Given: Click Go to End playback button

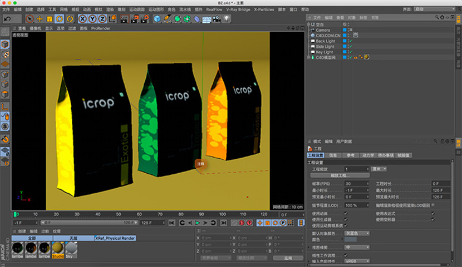Looking at the screenshot, I should (224, 223).
